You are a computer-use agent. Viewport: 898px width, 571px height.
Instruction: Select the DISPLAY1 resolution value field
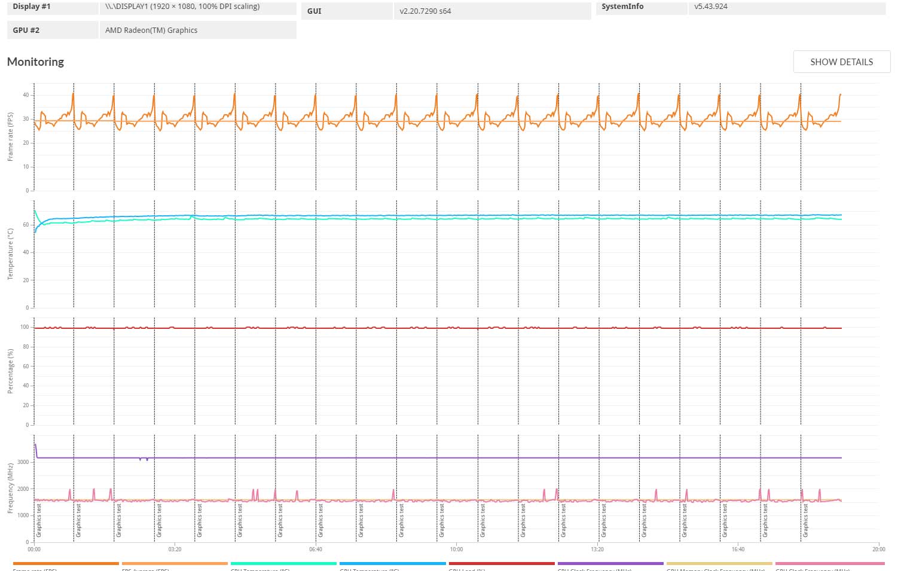(197, 7)
